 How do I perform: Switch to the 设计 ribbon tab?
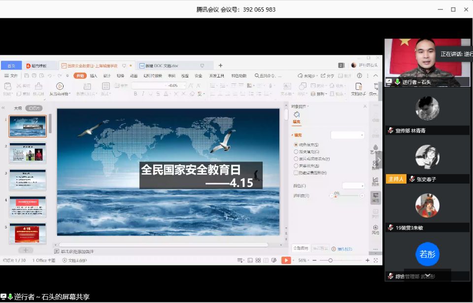pos(107,76)
